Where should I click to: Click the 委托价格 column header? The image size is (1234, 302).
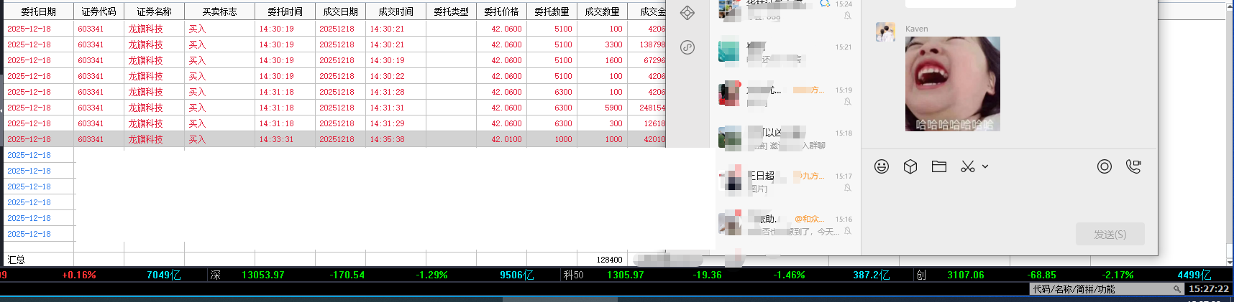501,11
